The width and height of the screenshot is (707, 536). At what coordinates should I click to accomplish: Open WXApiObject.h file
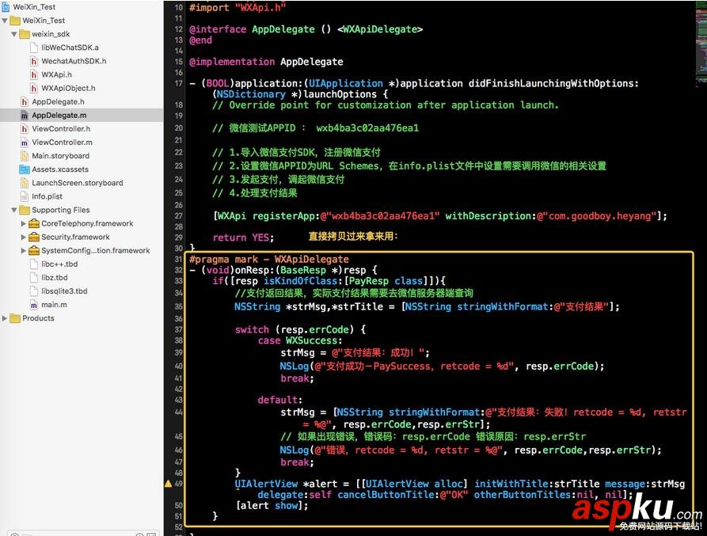coord(68,88)
